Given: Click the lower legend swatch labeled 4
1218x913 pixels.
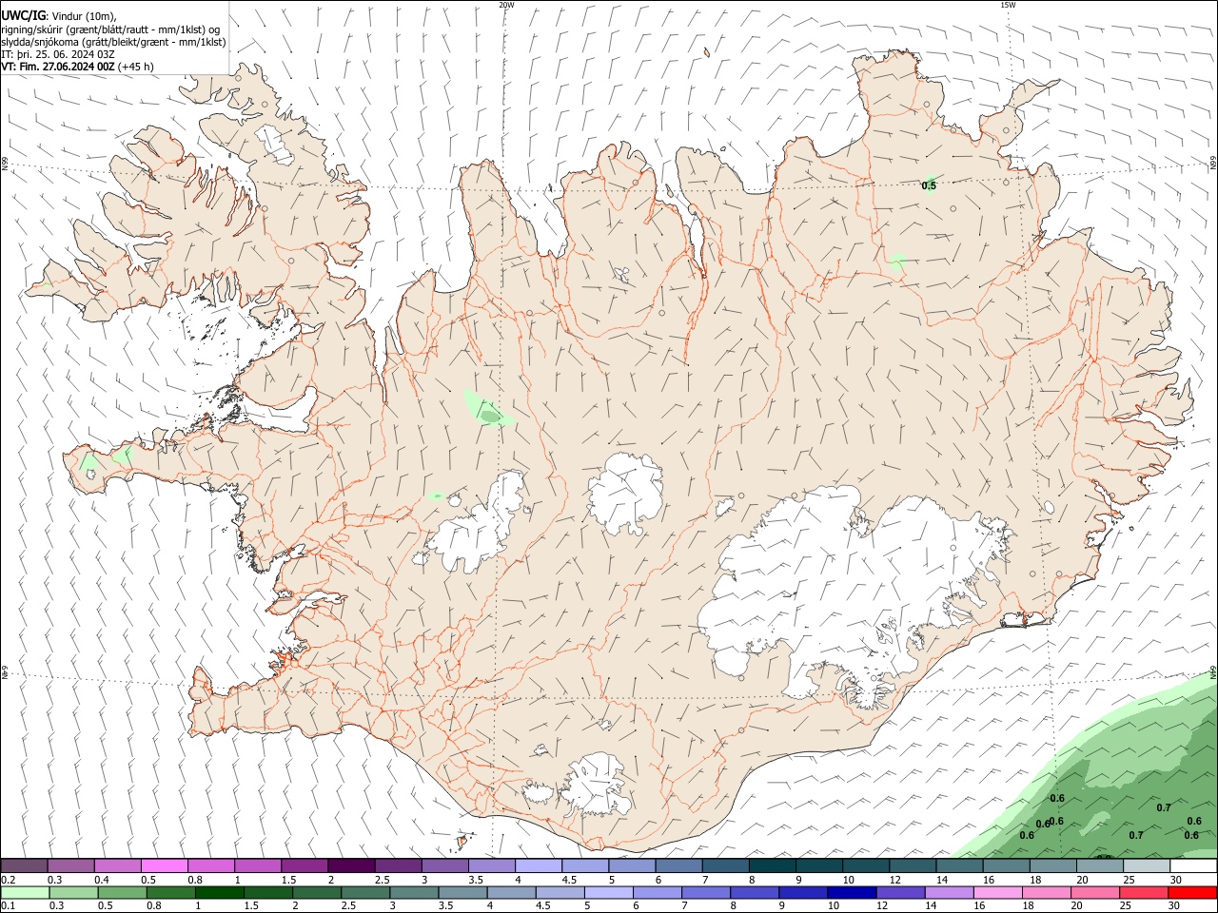Looking at the screenshot, I should tap(511, 892).
